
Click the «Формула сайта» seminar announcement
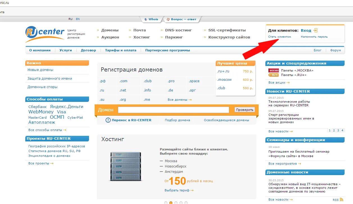coord(299,154)
